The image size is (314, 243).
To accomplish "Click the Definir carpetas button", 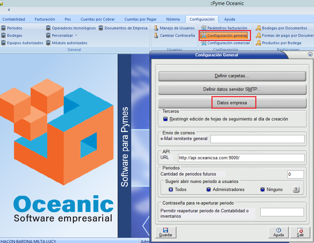I will [x=232, y=76].
